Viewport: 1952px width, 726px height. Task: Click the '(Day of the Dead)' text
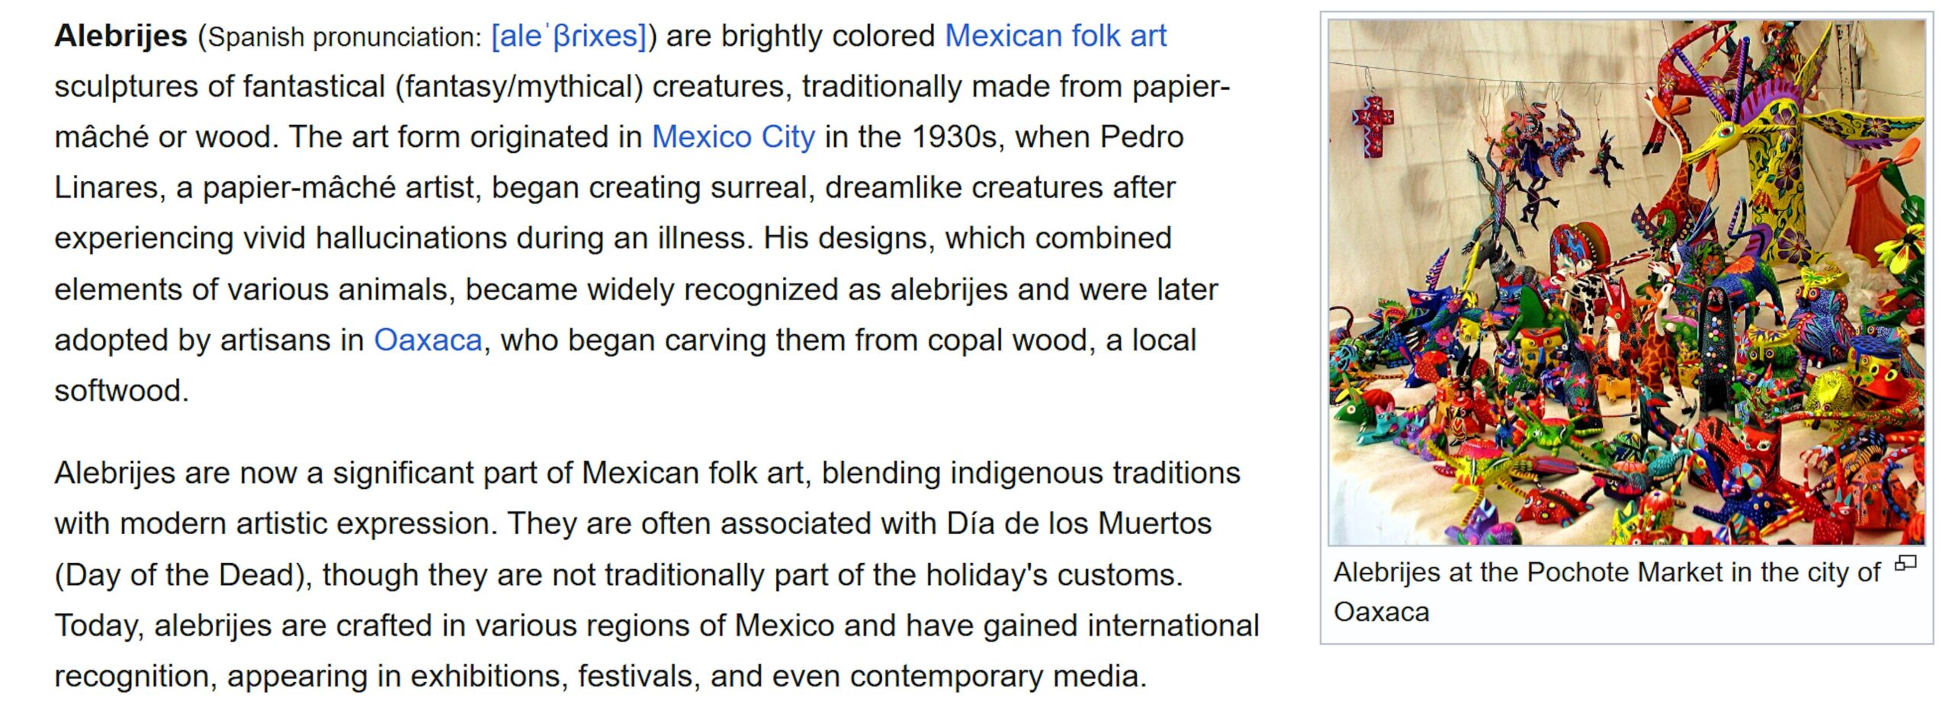click(x=183, y=575)
